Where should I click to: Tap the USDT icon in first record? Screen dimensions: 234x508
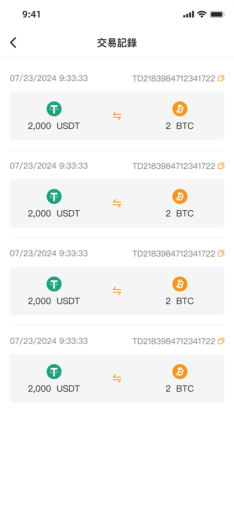coord(54,109)
